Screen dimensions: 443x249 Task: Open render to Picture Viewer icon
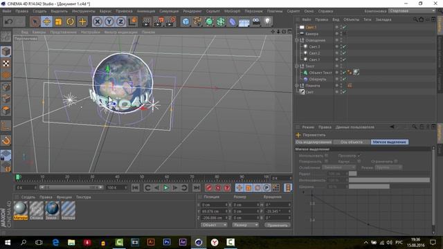coord(159,21)
